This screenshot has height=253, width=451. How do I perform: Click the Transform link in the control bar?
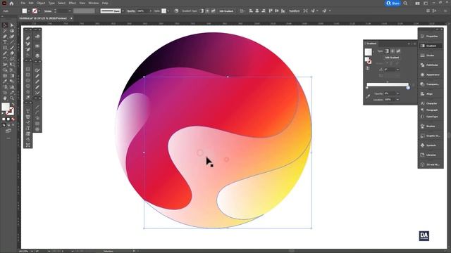click(x=295, y=11)
